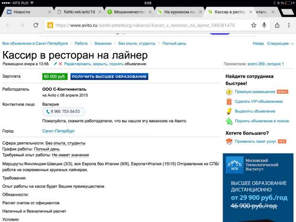The height and width of the screenshot is (222, 296).
Task: Go back with the browser back arrow
Action: point(8,25)
